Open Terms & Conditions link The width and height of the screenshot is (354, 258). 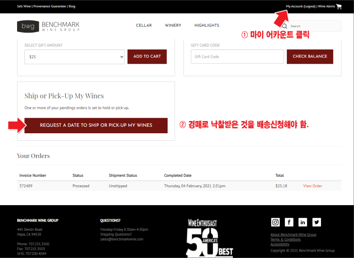(285, 239)
